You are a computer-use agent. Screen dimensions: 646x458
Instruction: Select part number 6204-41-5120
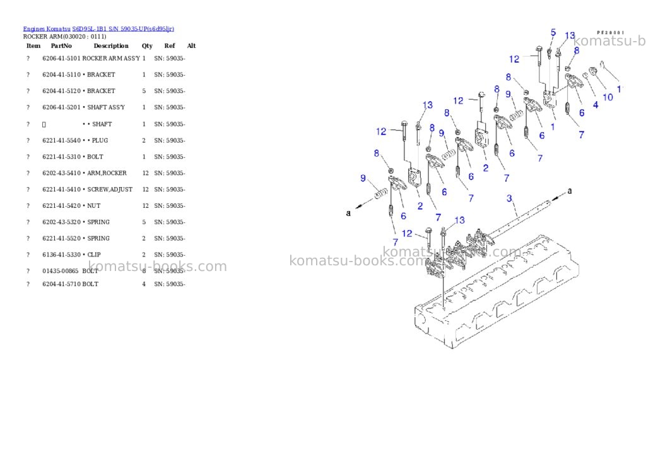click(x=61, y=91)
